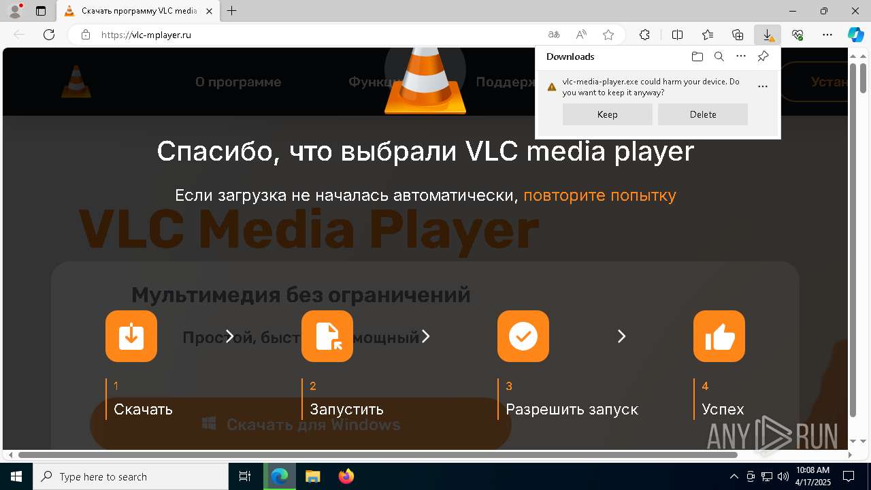Image resolution: width=871 pixels, height=490 pixels.
Task: Click Keep for vlc-media-player.exe
Action: click(x=608, y=114)
